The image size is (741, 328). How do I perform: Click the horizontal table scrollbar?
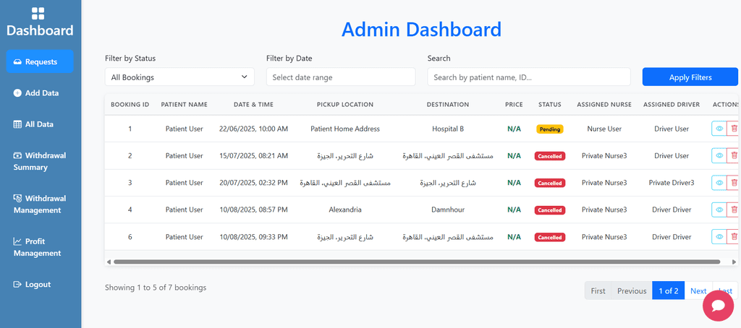pos(417,262)
